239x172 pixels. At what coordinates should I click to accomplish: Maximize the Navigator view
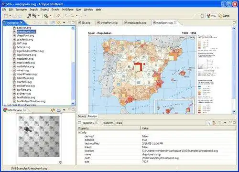pos(73,22)
